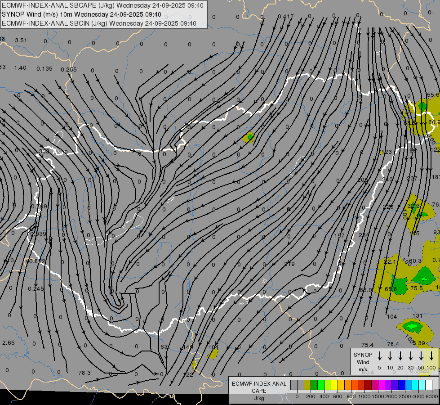This screenshot has height=405, width=440.
Task: Click the wind legend arrow labeled 100
Action: coord(431,356)
